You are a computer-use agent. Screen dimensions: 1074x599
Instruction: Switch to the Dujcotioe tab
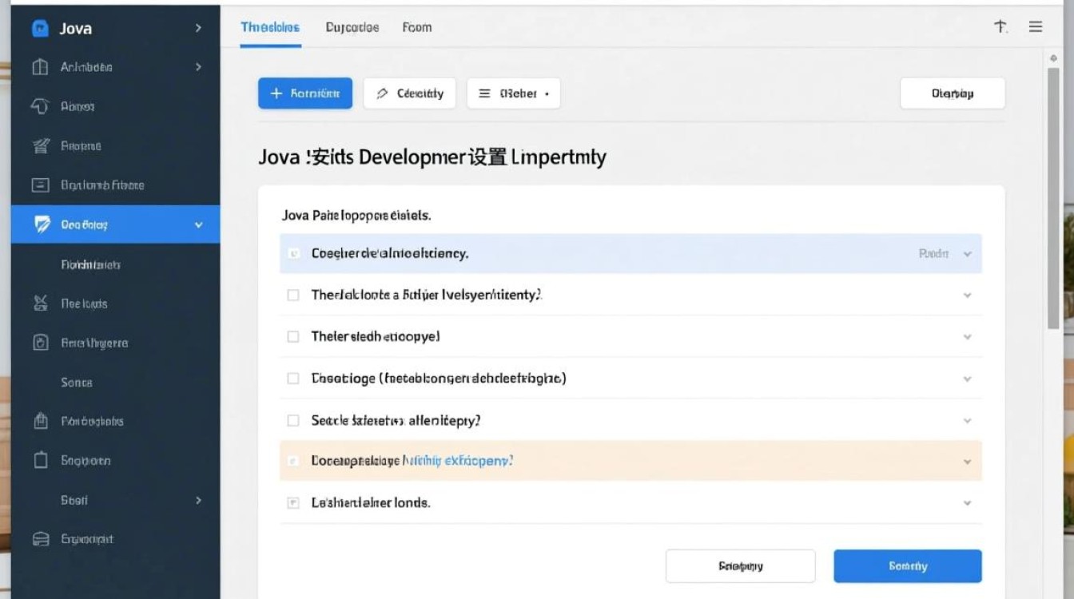(x=352, y=27)
